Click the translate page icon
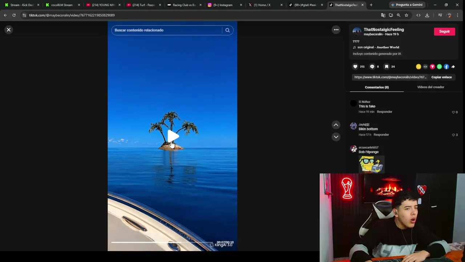Image resolution: width=465 pixels, height=262 pixels. [383, 15]
